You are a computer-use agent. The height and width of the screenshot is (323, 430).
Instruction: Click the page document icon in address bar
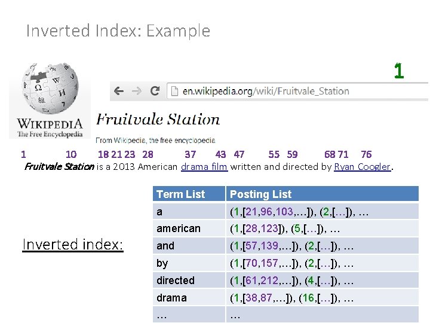[174, 92]
